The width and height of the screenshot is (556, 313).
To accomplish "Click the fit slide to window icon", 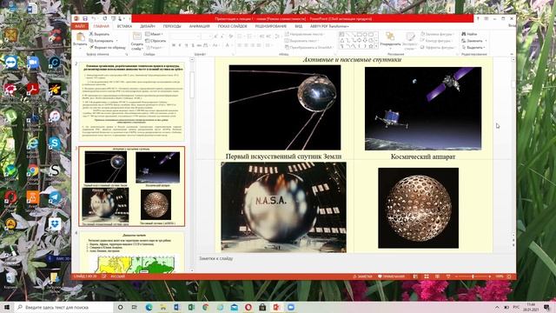I will pyautogui.click(x=509, y=276).
